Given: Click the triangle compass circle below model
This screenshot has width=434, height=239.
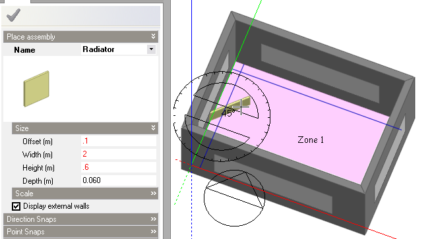Looking at the screenshot, I should pyautogui.click(x=234, y=198).
